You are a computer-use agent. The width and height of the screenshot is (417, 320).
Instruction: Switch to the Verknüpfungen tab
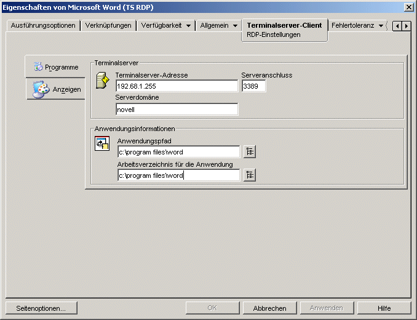tap(108, 25)
